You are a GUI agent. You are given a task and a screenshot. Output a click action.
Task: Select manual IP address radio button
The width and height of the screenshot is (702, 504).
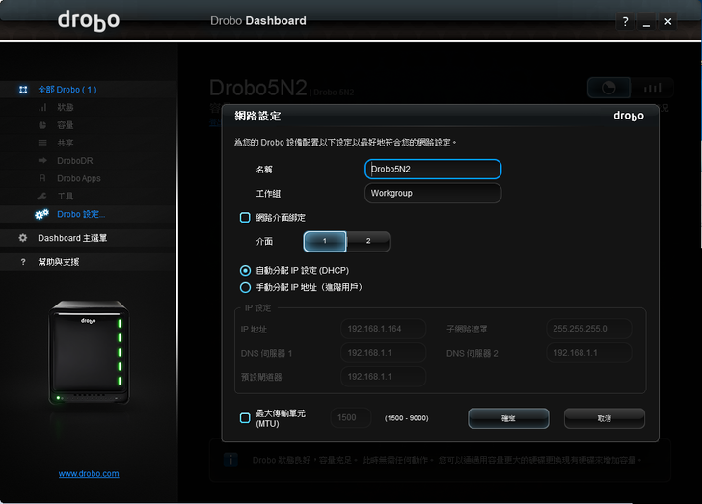coord(245,287)
